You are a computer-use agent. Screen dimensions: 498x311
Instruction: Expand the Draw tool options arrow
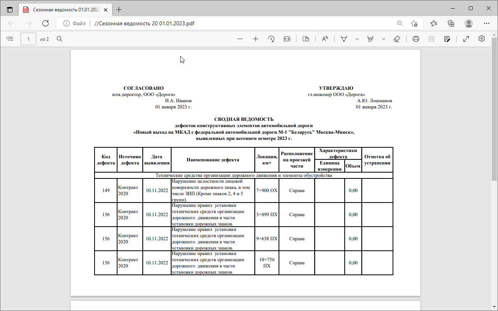point(357,39)
